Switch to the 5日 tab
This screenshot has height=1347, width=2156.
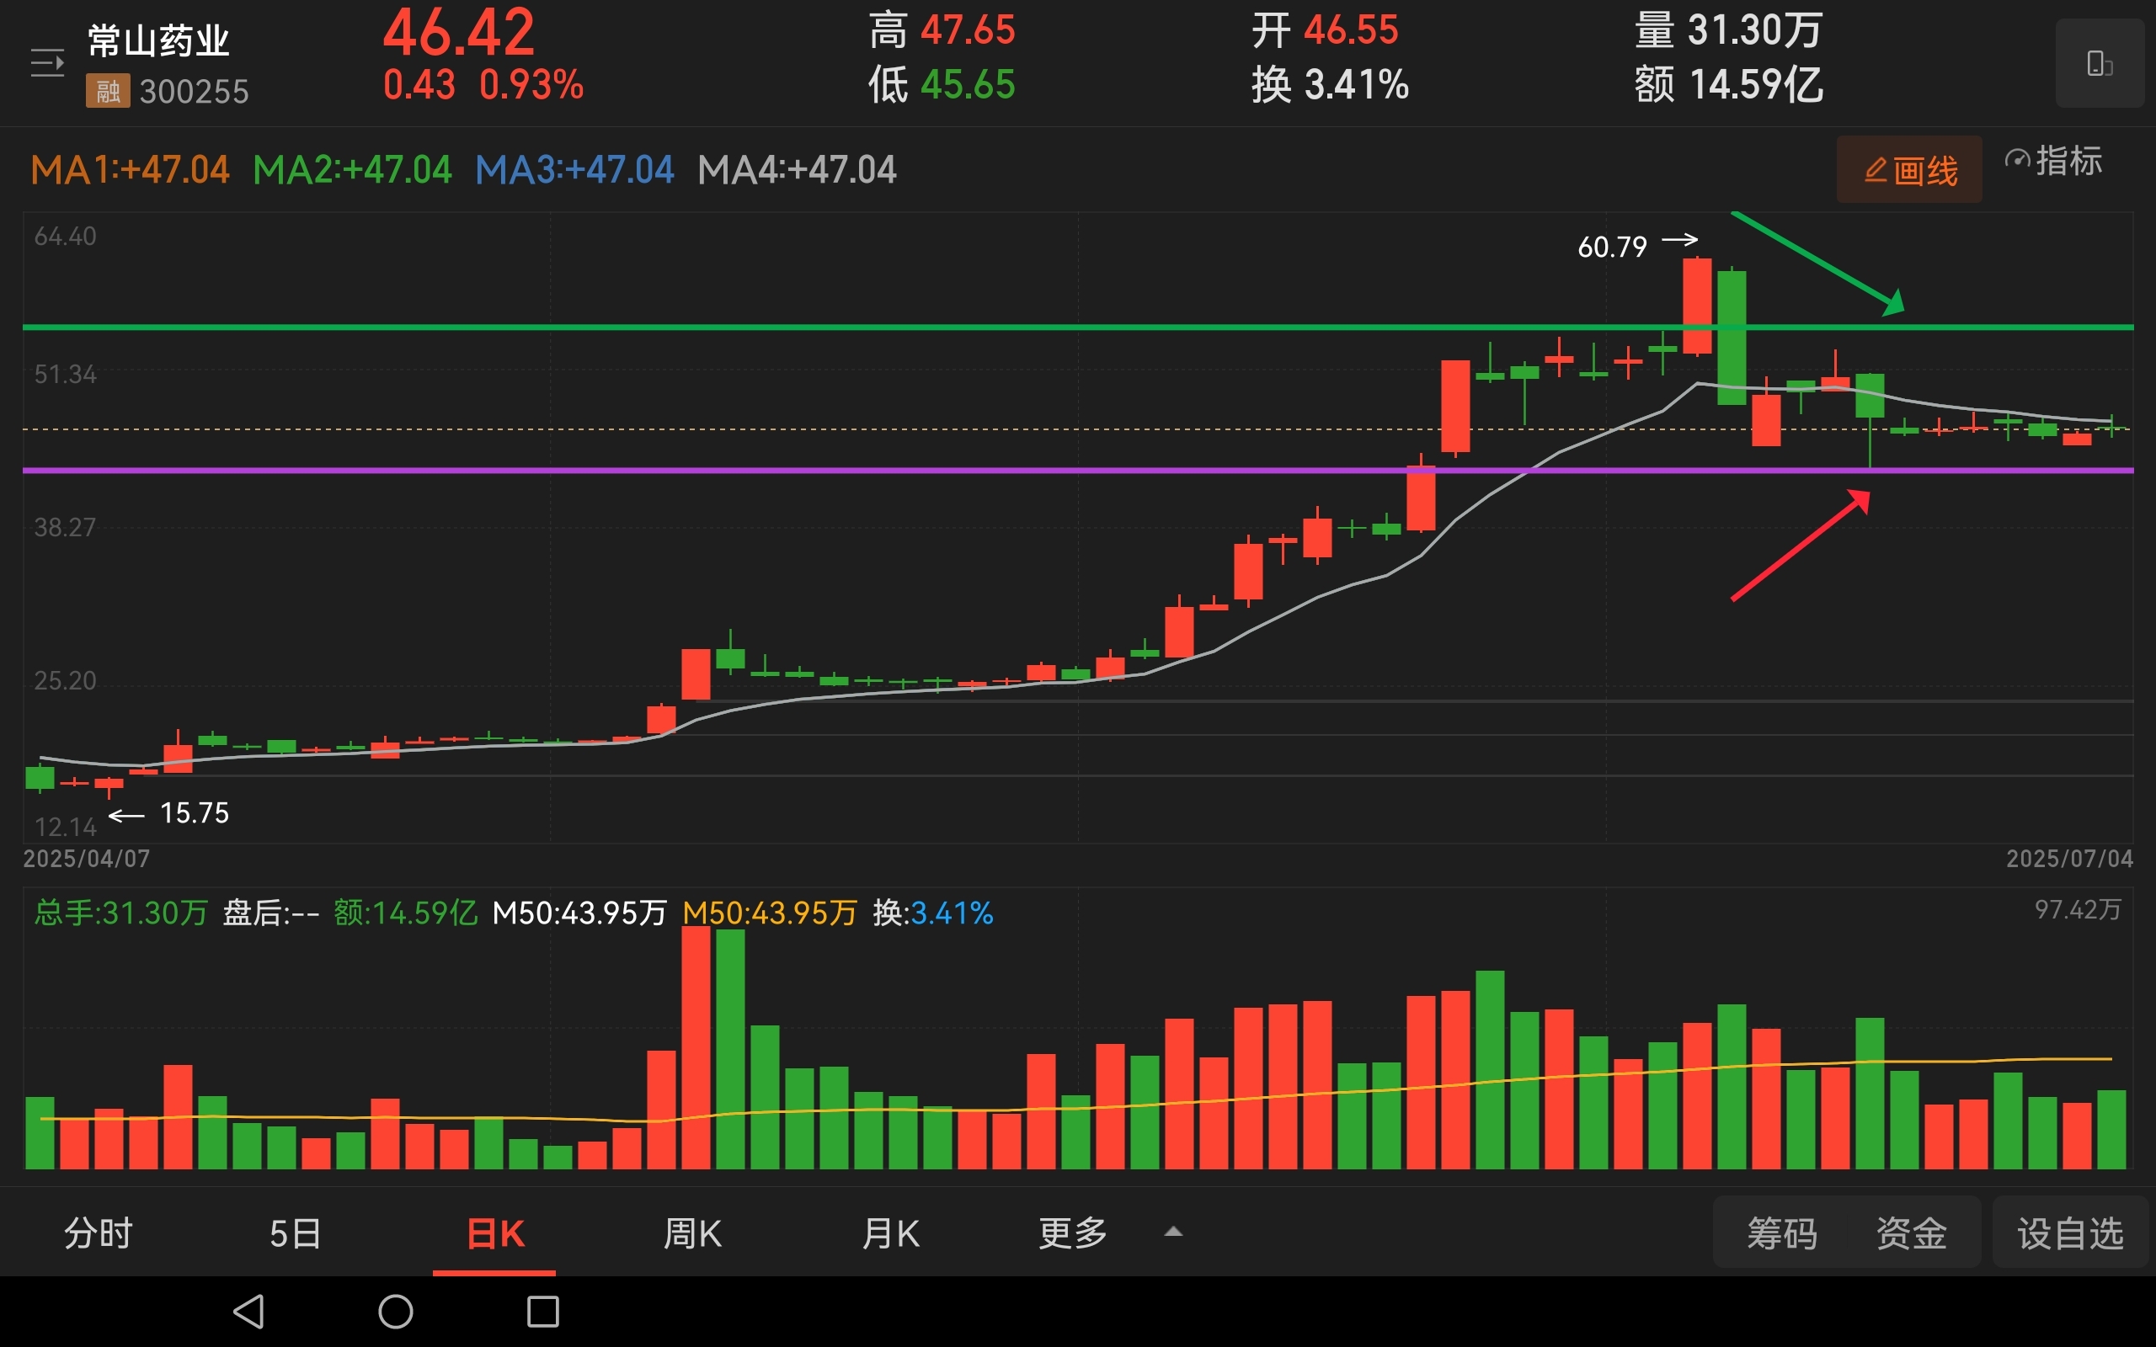(x=296, y=1234)
